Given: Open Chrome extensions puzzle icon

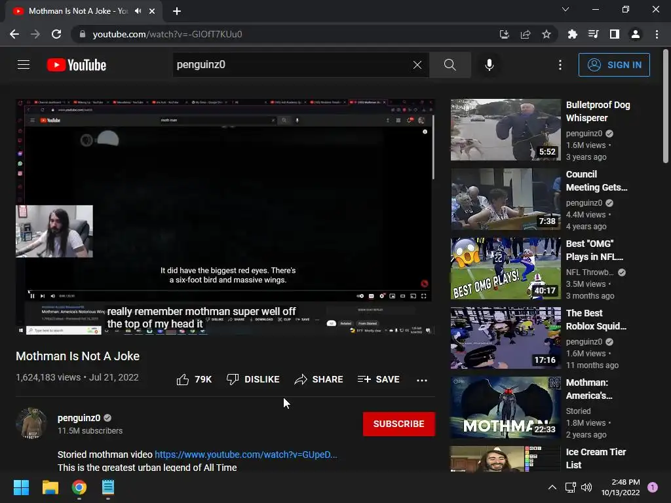Looking at the screenshot, I should click(x=573, y=34).
